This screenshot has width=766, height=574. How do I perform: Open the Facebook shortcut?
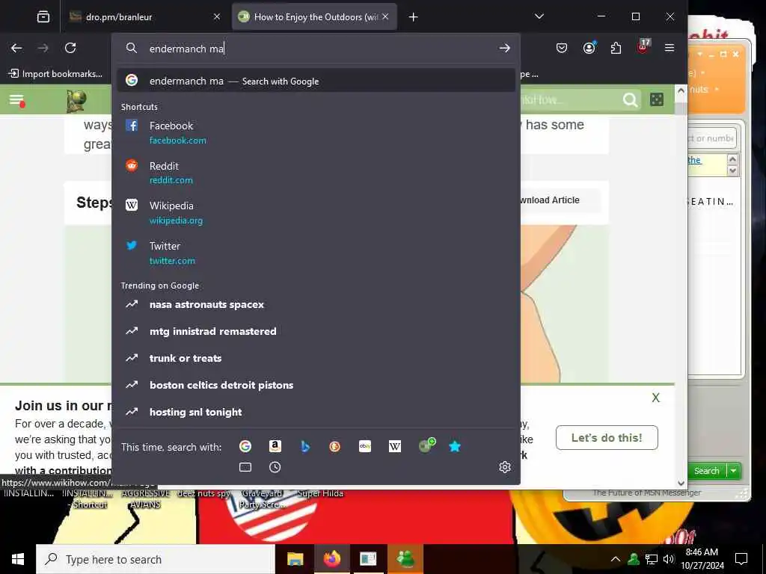(x=316, y=132)
